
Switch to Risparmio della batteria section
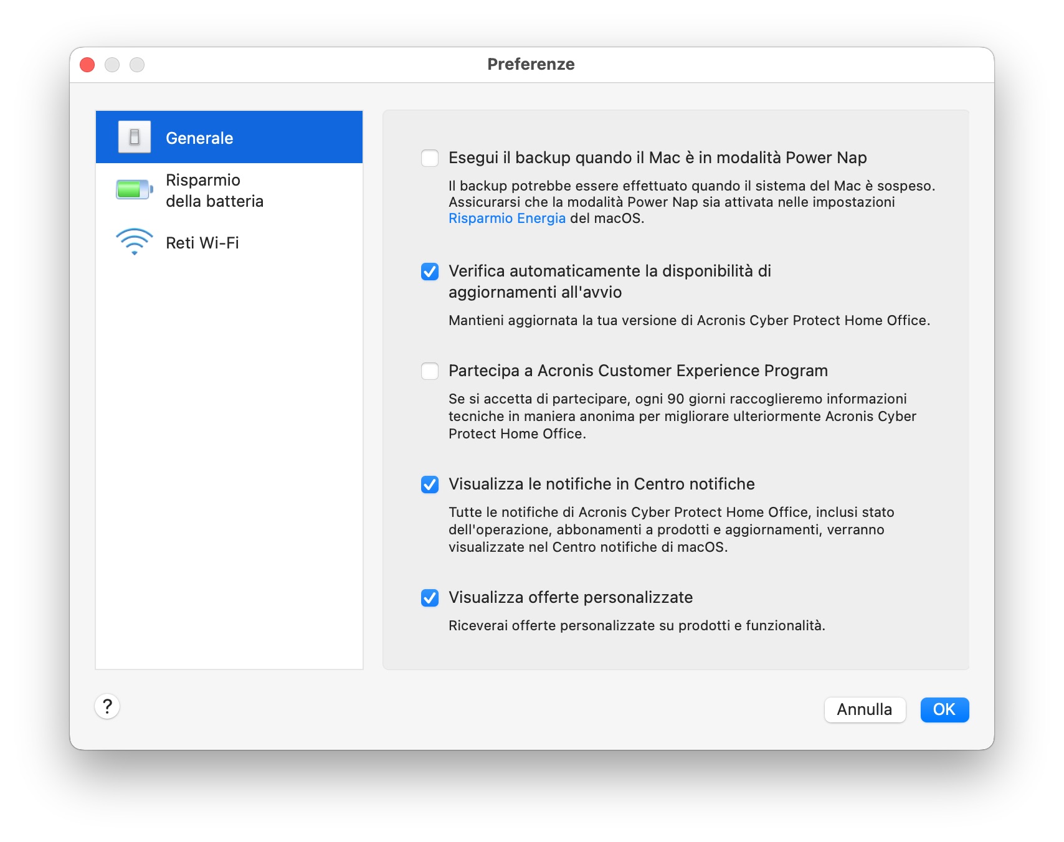[x=229, y=190]
